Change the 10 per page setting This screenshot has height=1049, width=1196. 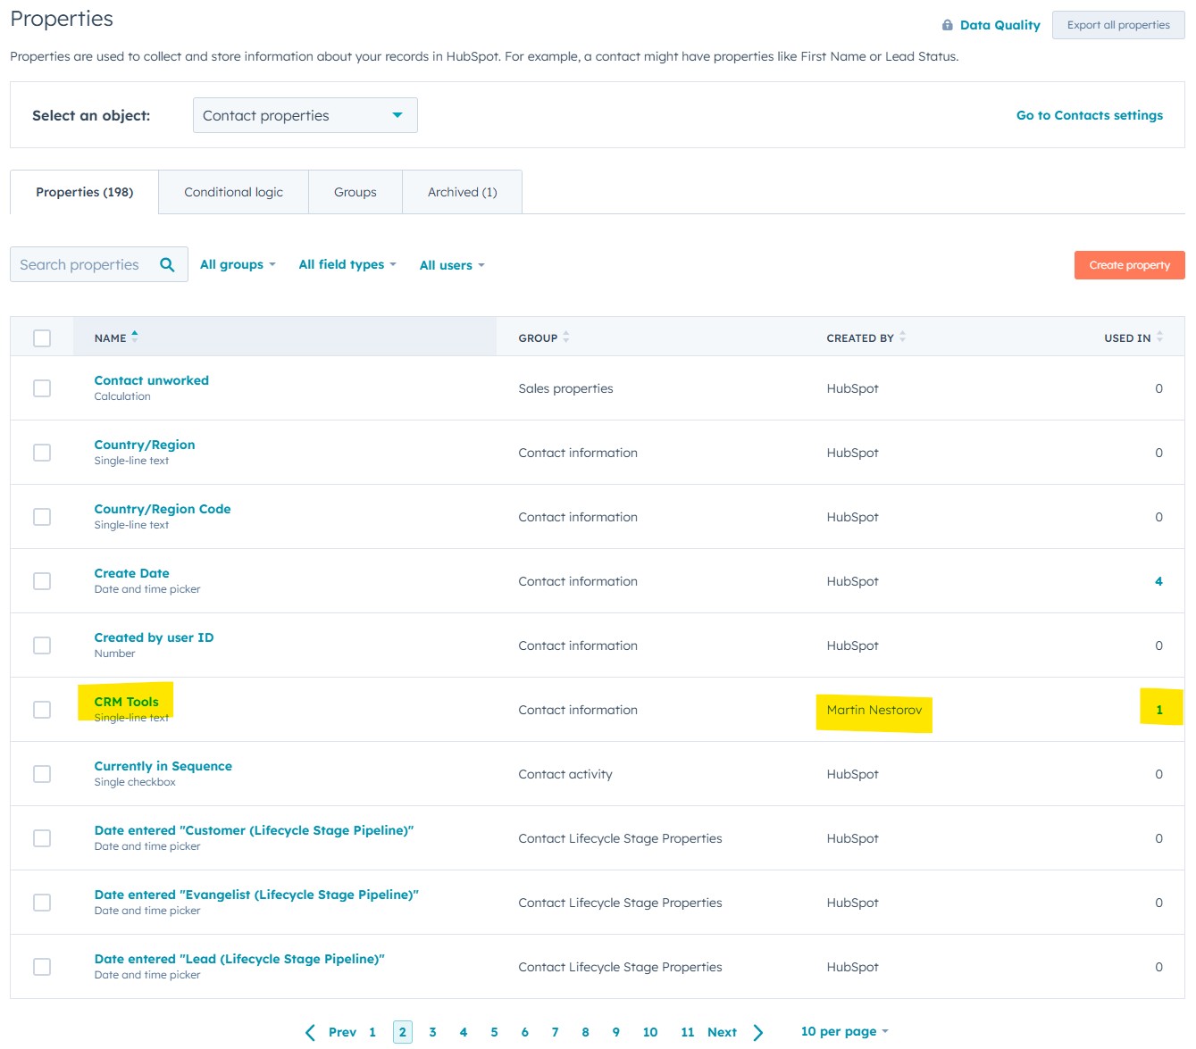click(x=845, y=1031)
